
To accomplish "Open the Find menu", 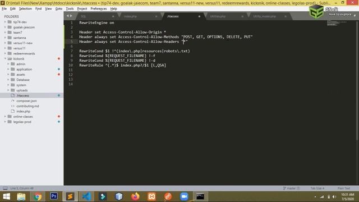I will click(38, 9).
